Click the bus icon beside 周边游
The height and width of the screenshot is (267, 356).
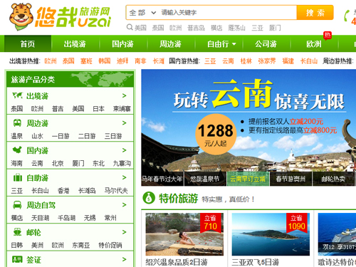pyautogui.click(x=17, y=123)
